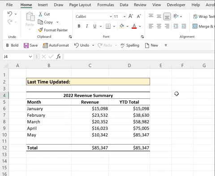Screen dimensions: 215x176
Task: Center text horizontally
Action: pos(159,26)
